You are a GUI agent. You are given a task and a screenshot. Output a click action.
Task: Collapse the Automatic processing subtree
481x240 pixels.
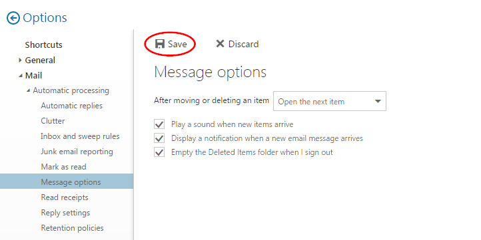click(x=28, y=90)
